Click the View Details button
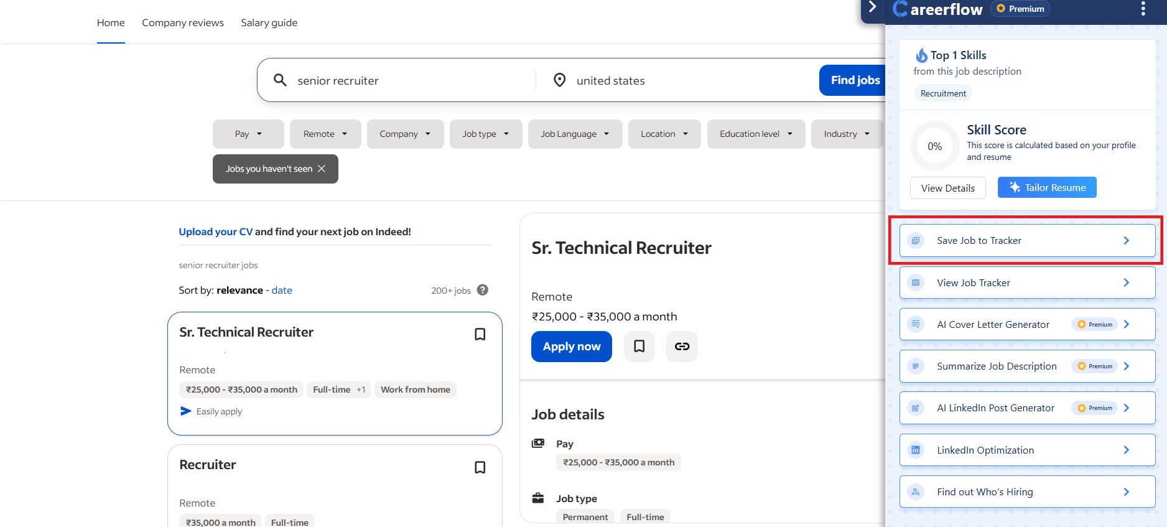The width and height of the screenshot is (1167, 527). (x=948, y=188)
